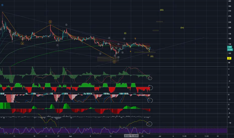Click the 200 price axis value
This screenshot has width=234, height=138.
(x=229, y=28)
